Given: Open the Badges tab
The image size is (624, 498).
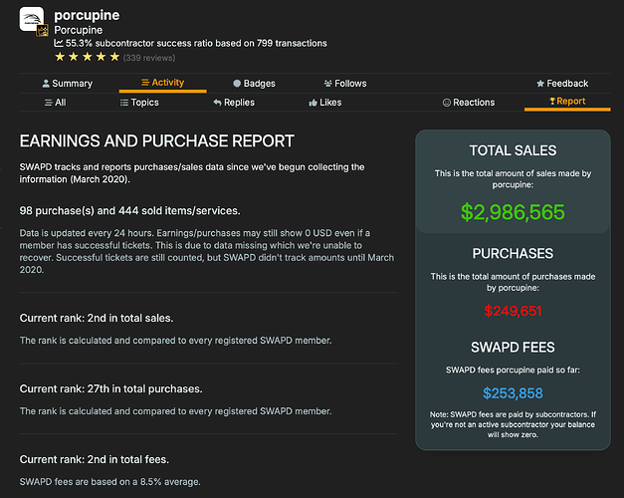Looking at the screenshot, I should (x=254, y=84).
